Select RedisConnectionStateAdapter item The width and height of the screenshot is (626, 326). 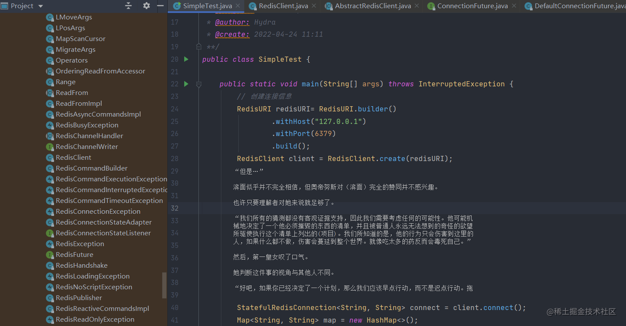pyautogui.click(x=104, y=222)
